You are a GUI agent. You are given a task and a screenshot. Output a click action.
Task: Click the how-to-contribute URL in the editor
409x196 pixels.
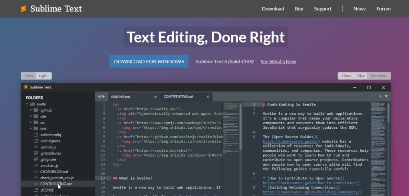point(311,183)
